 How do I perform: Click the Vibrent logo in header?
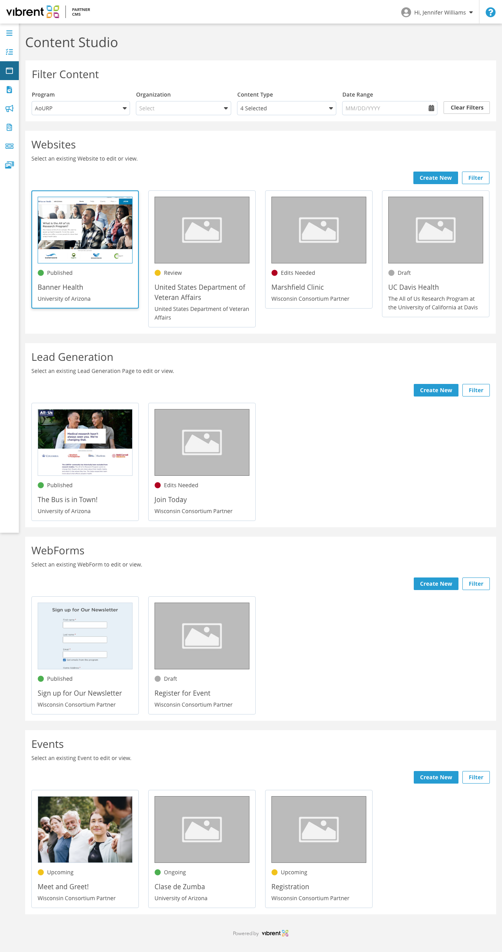tap(33, 12)
